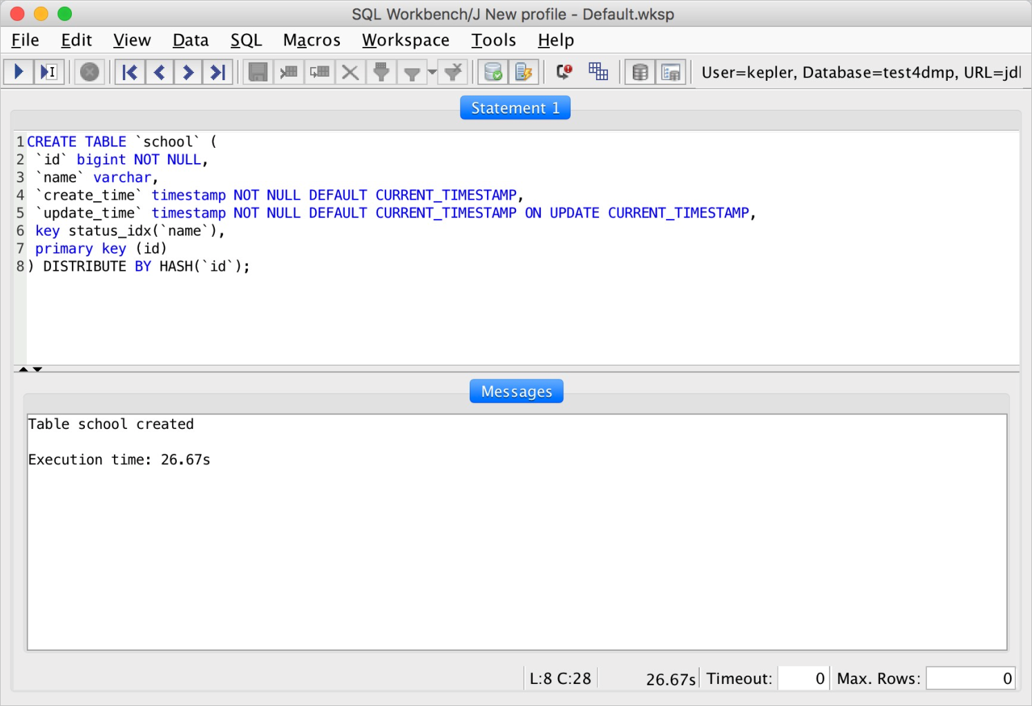Screen dimensions: 1032x706
Task: Cancel statement execution with the stop icon
Action: [89, 72]
